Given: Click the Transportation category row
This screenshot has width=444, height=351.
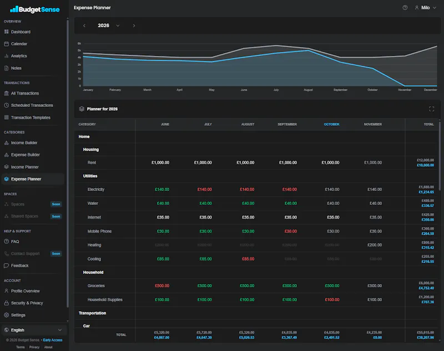Looking at the screenshot, I should (x=256, y=313).
